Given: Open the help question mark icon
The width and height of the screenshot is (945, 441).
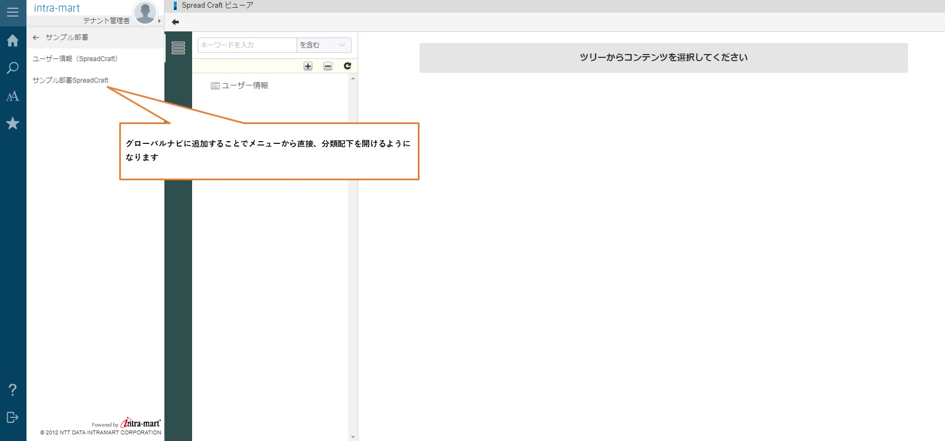Looking at the screenshot, I should pos(13,390).
